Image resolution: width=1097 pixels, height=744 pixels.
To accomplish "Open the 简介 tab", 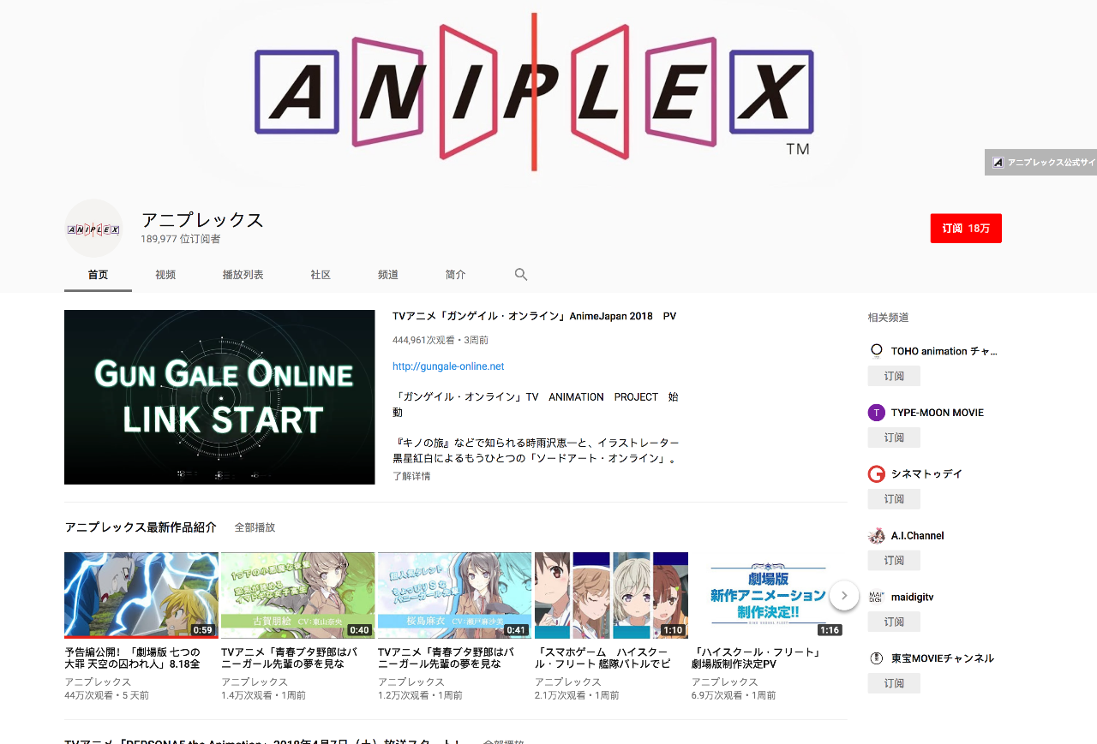I will click(x=455, y=275).
